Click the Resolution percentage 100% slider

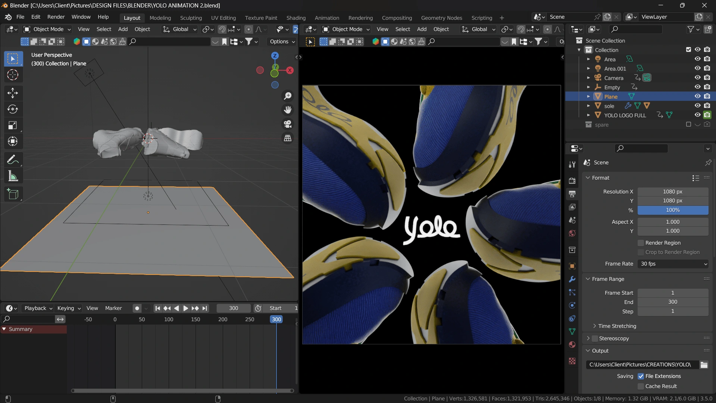[x=673, y=210]
